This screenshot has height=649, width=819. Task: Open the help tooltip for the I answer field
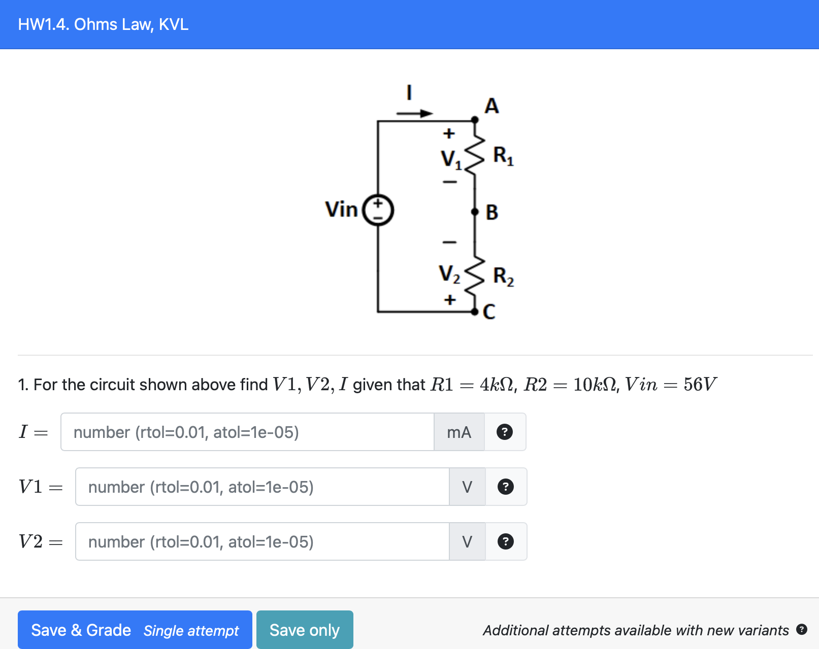[x=505, y=432]
